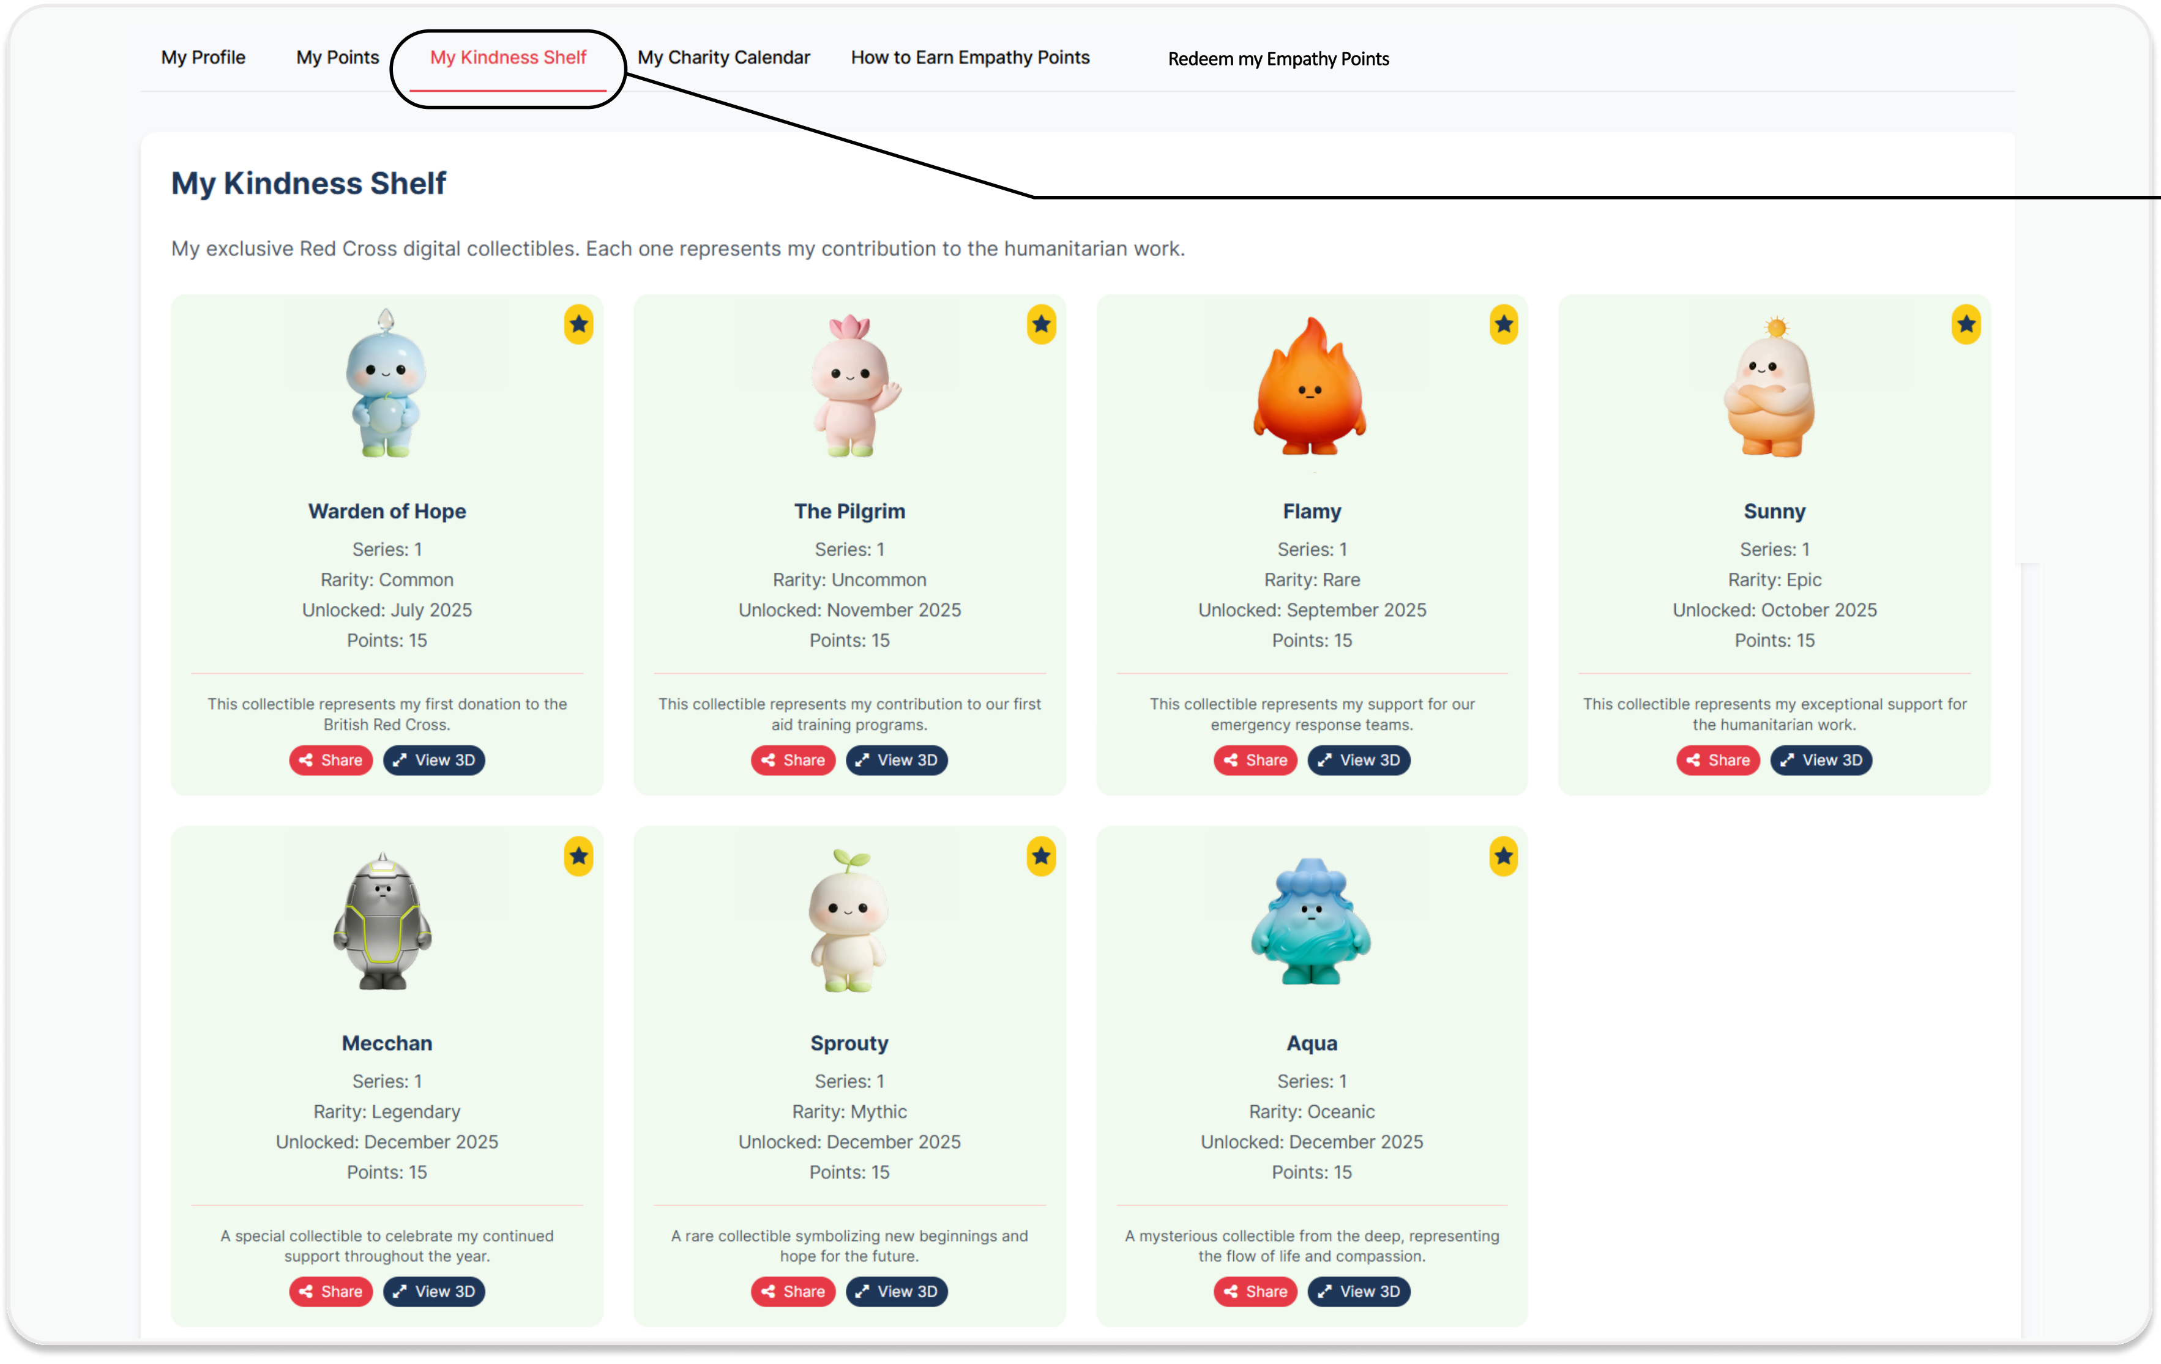2161x1364 pixels.
Task: Click the star badge on Flamy card
Action: (1504, 324)
